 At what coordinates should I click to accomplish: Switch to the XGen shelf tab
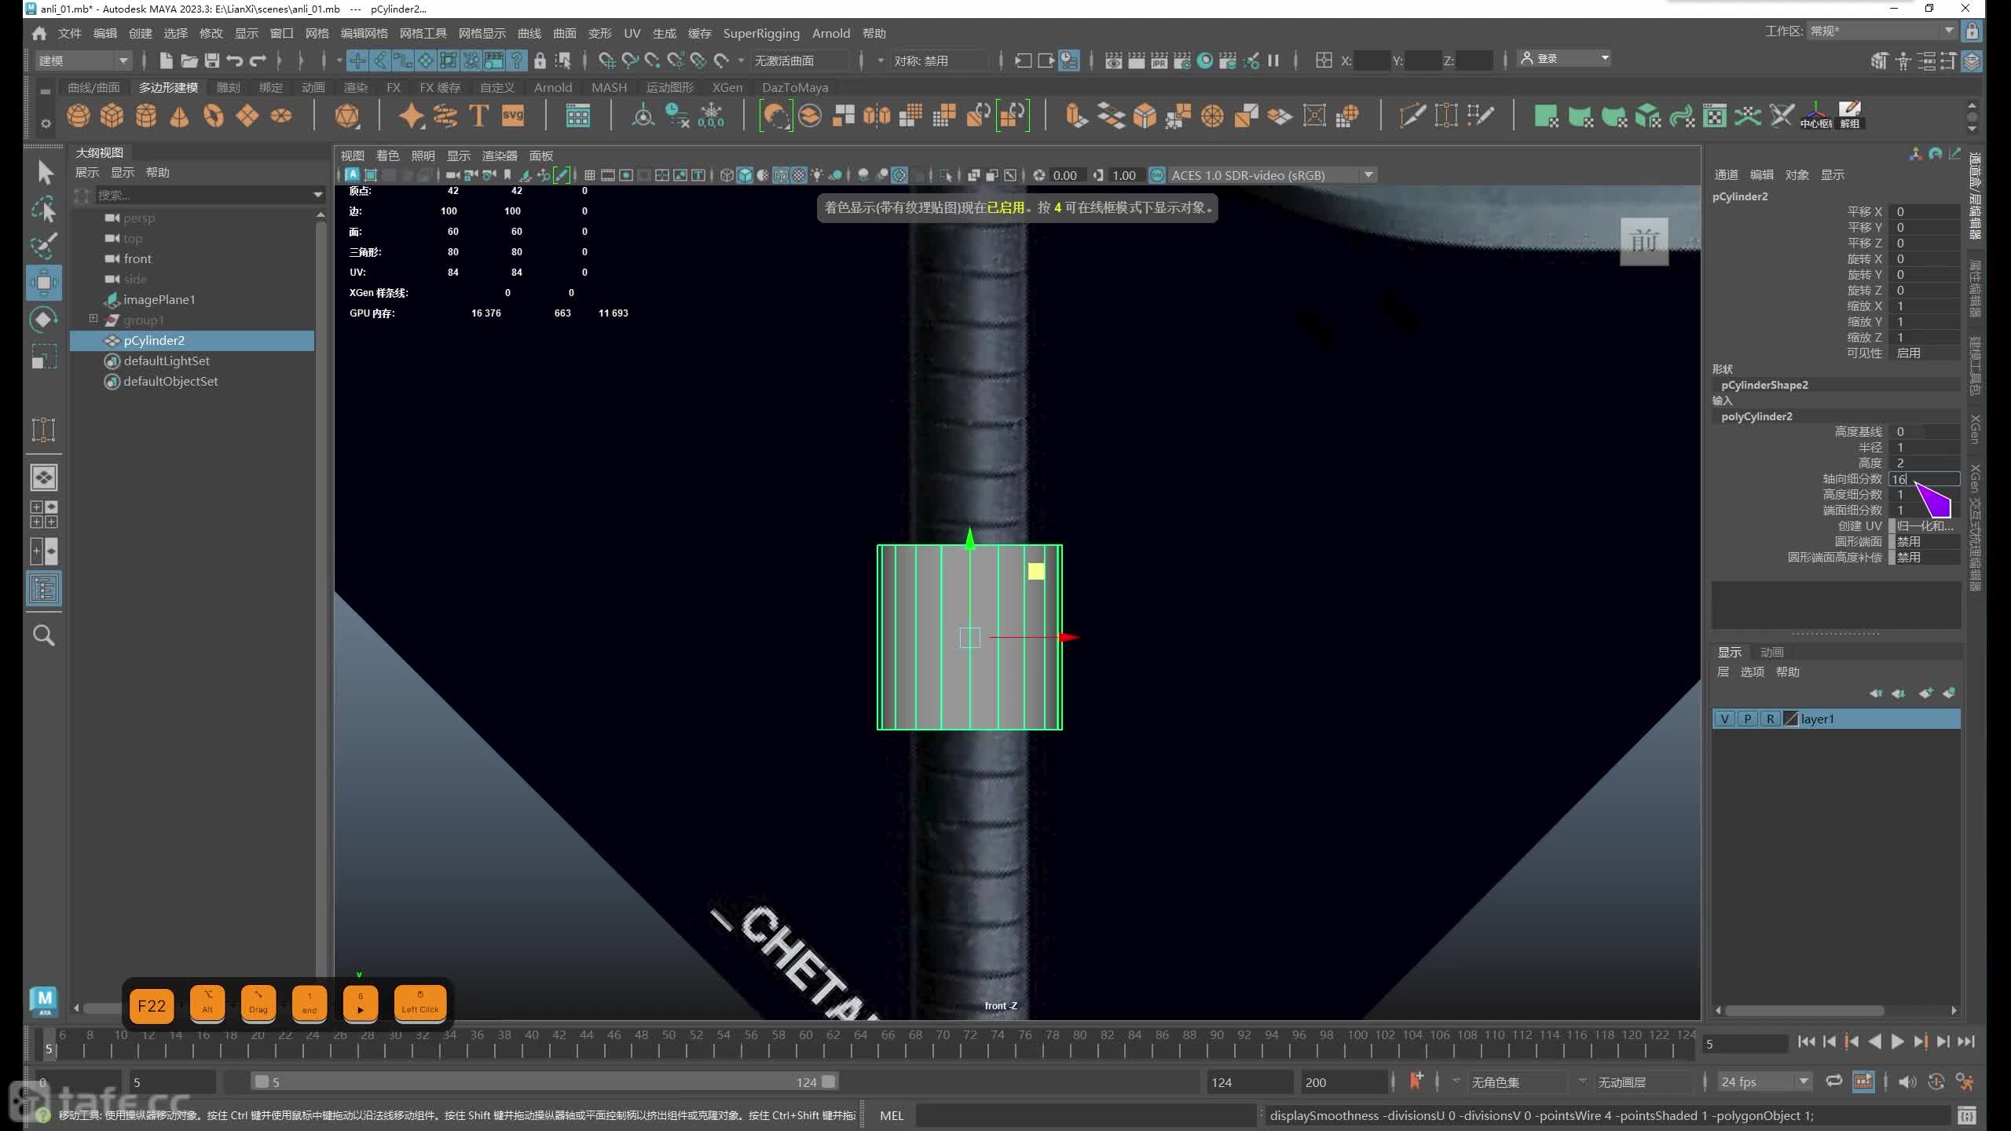pyautogui.click(x=727, y=87)
